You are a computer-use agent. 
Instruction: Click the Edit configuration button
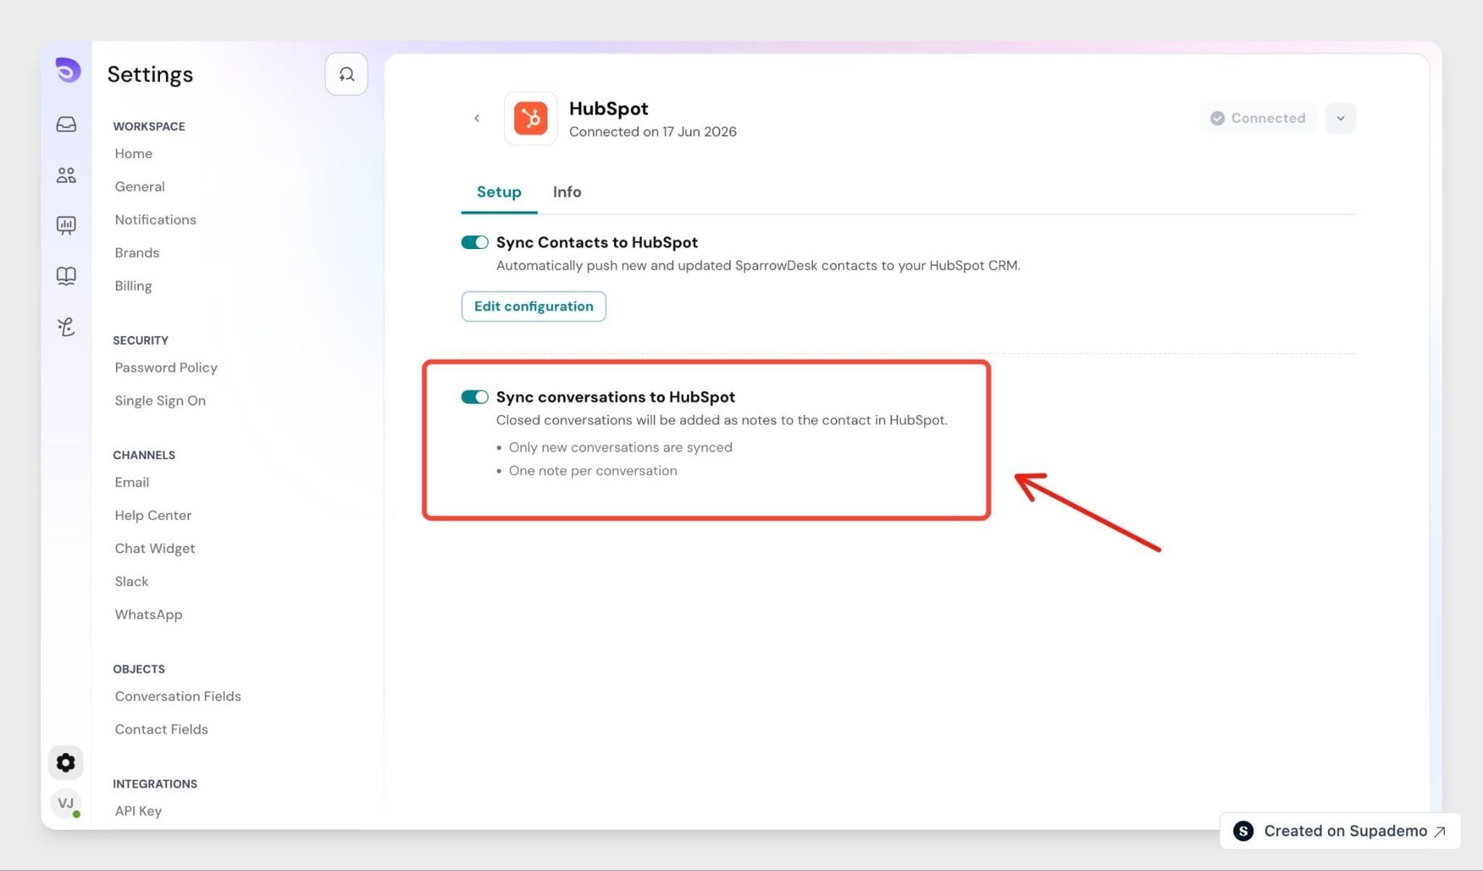click(534, 306)
